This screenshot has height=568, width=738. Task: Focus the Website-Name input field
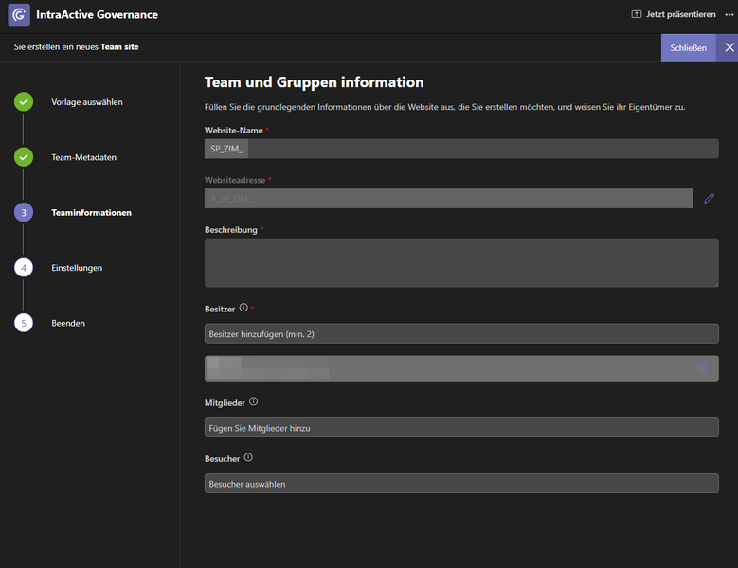pos(461,149)
